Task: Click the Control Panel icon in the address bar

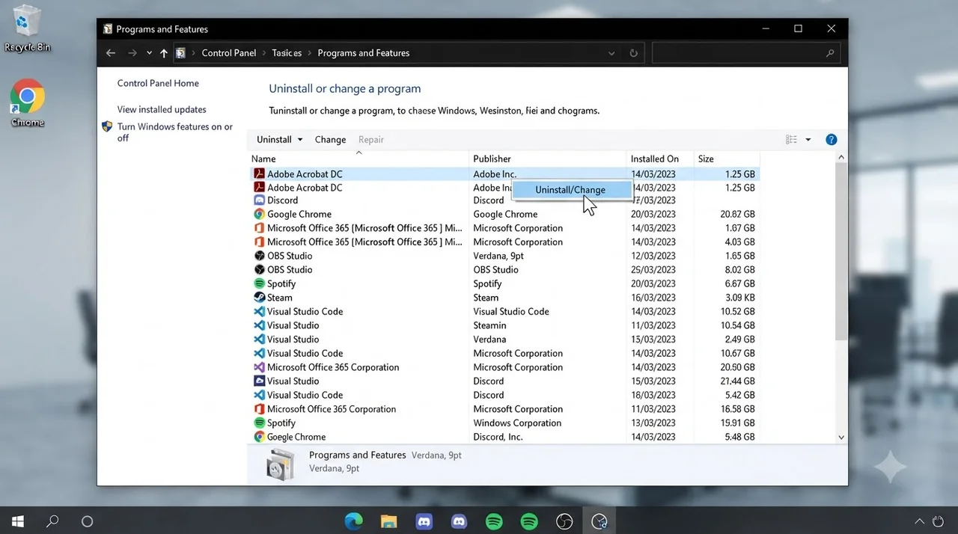Action: coord(180,53)
